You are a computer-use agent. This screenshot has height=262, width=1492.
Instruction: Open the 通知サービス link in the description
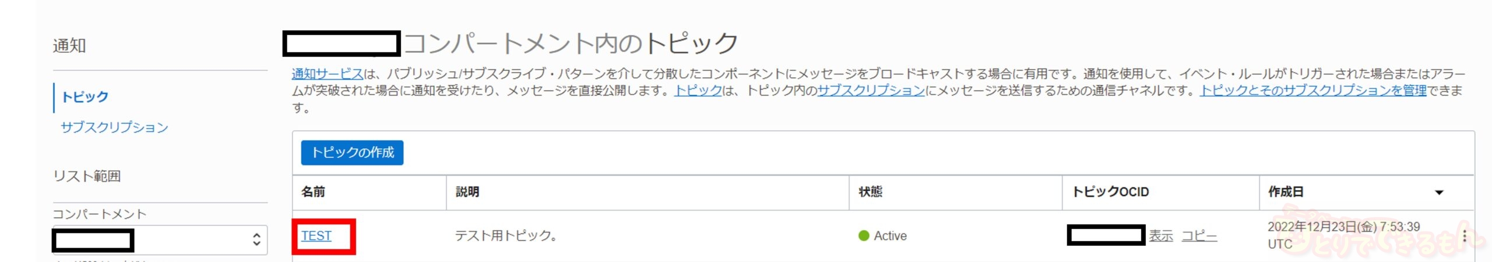(x=328, y=74)
